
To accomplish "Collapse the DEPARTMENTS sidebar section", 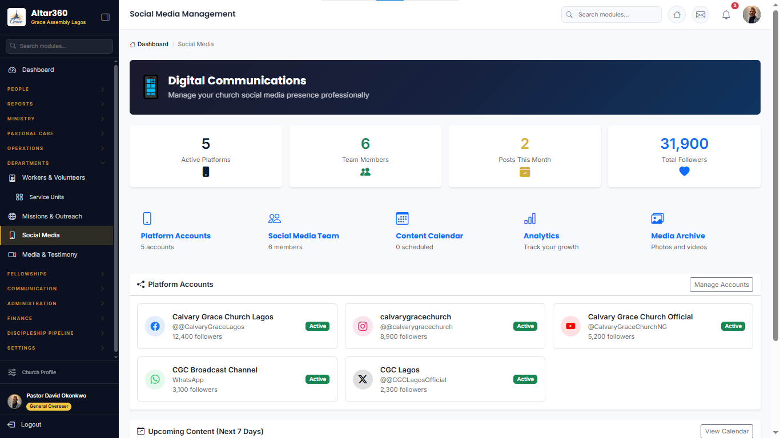I will [x=57, y=163].
